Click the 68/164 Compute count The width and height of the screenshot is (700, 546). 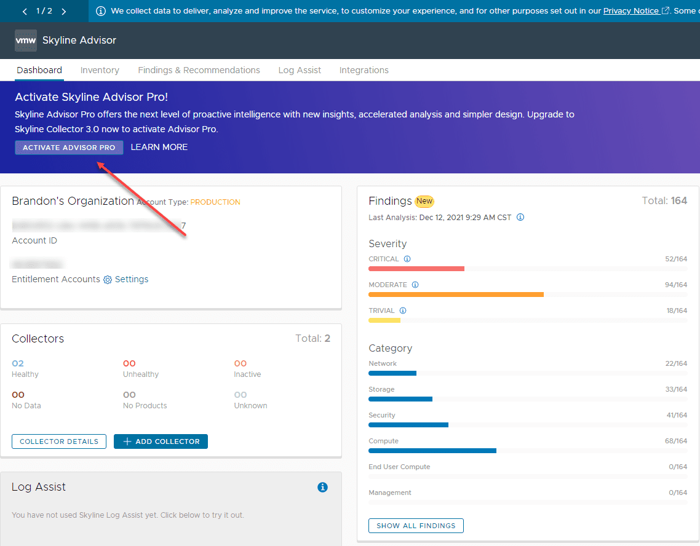click(x=676, y=441)
